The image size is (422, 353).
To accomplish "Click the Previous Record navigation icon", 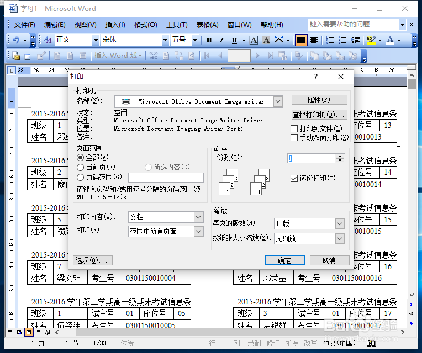I will point(220,56).
